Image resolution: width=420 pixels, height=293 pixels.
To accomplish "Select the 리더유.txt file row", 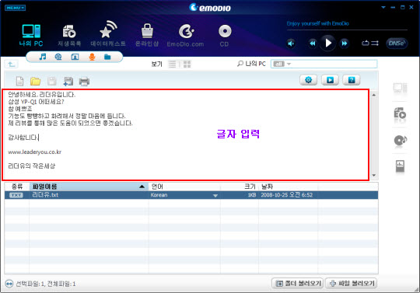I will click(191, 195).
